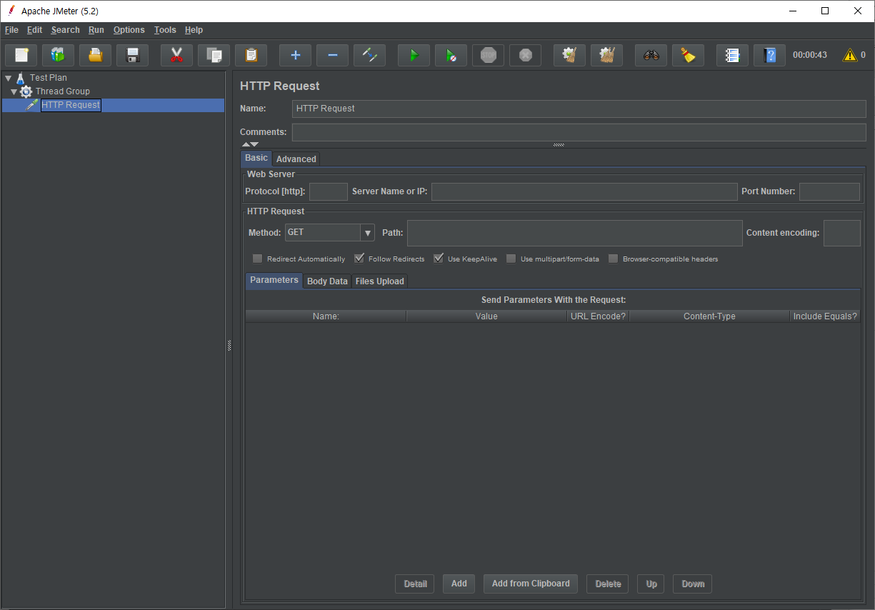This screenshot has height=610, width=875.
Task: Collapse the Test Plan tree node
Action: click(9, 78)
